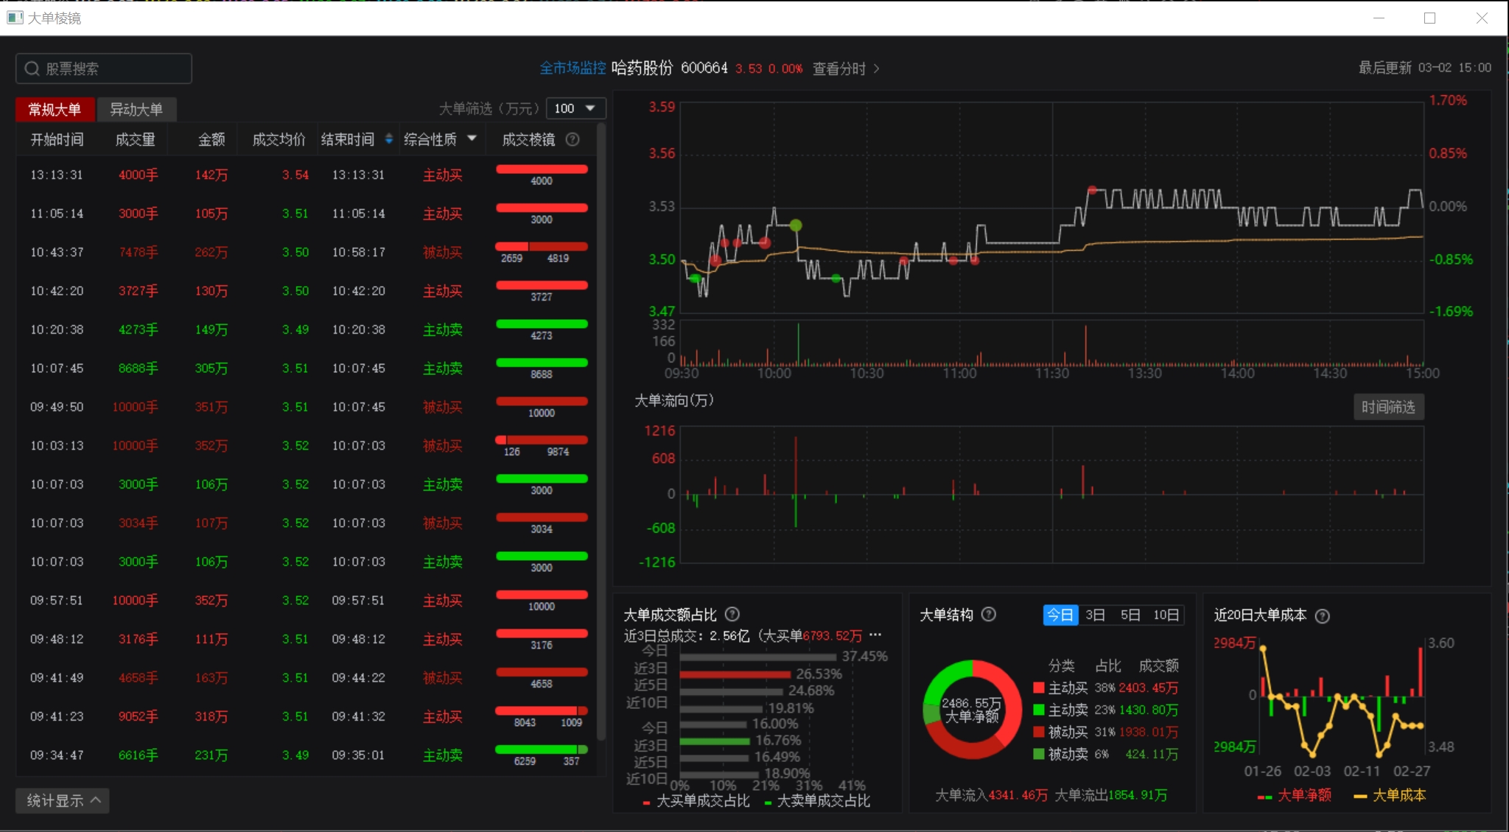
Task: Click the 时间筛选 button
Action: (1387, 407)
